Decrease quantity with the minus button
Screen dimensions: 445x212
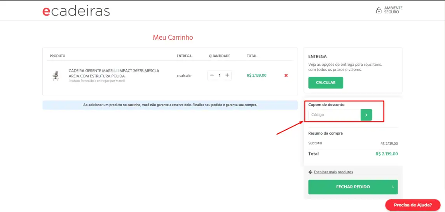pos(212,75)
